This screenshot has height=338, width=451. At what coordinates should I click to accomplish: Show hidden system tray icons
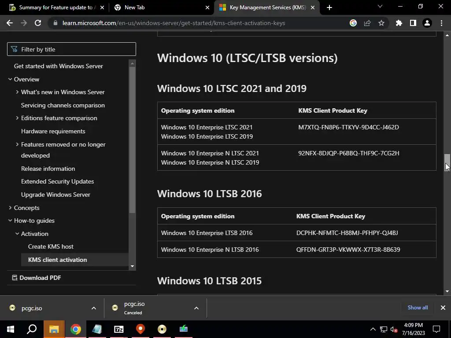point(373,329)
